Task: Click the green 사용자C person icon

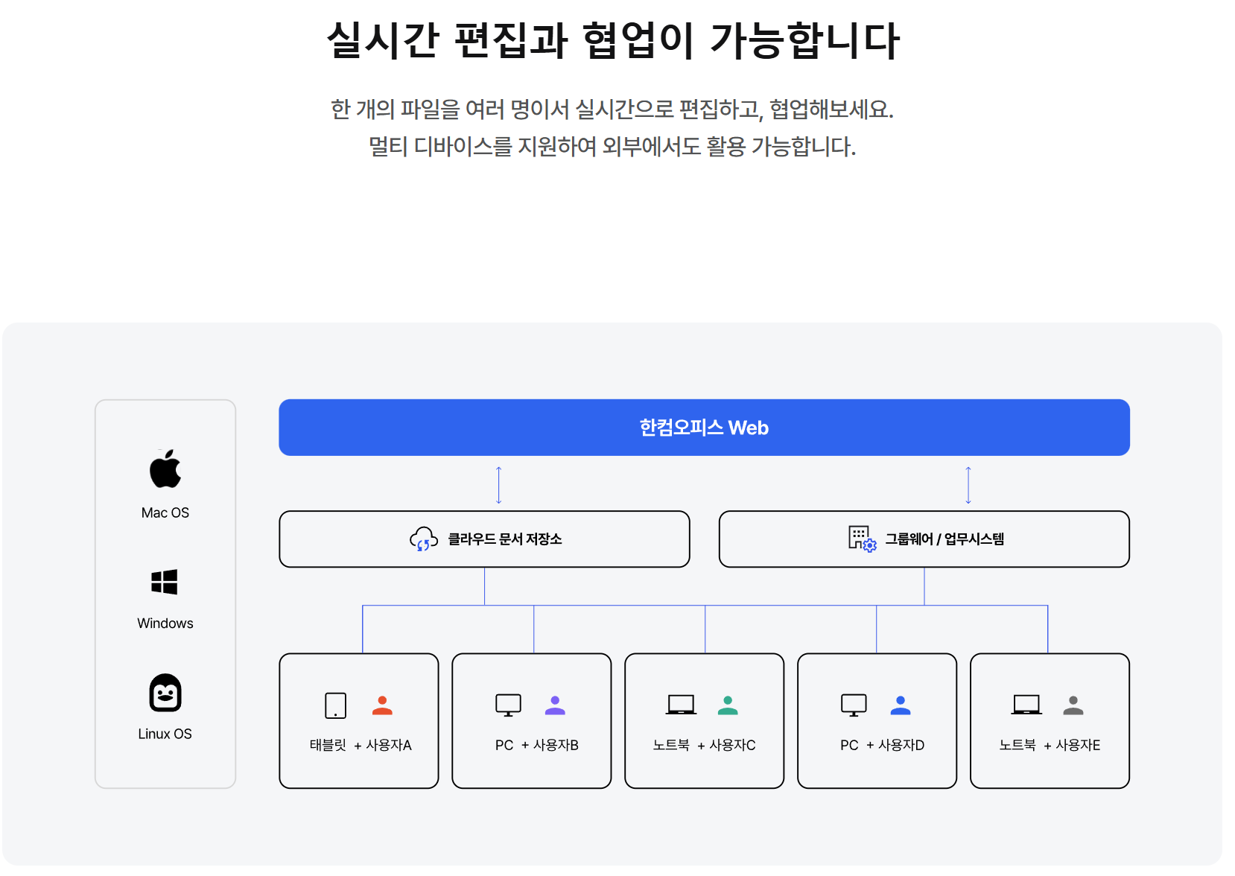Action: pos(728,705)
